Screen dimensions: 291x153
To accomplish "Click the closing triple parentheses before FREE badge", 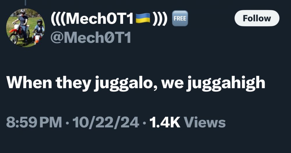I will click(x=160, y=19).
